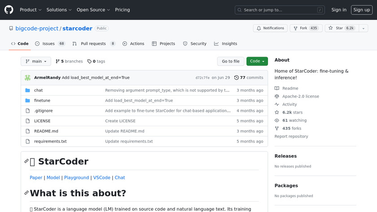
Task: View the 0 tags link
Action: [x=96, y=62]
